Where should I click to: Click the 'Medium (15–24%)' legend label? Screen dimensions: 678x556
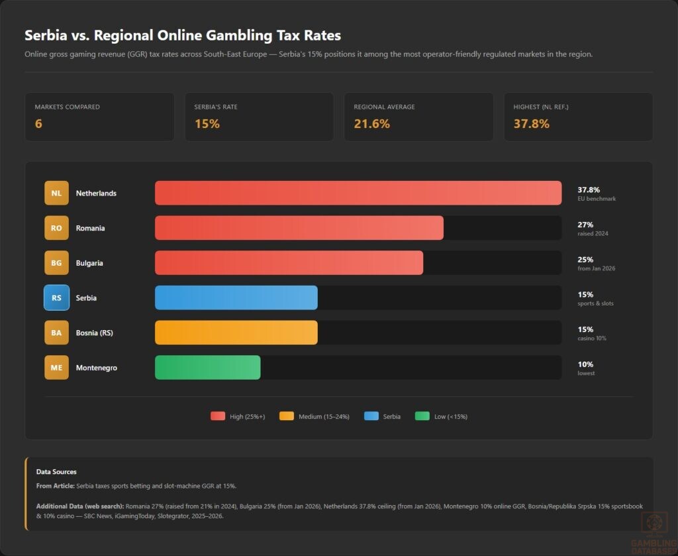324,417
